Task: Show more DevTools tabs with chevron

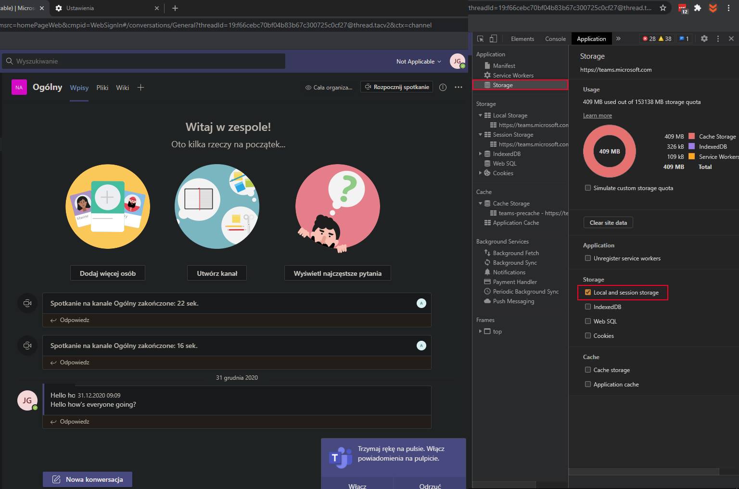Action: pos(618,39)
